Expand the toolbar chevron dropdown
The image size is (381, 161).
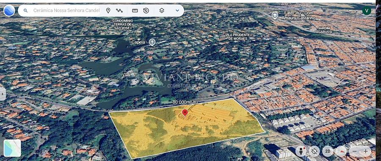(x=177, y=11)
